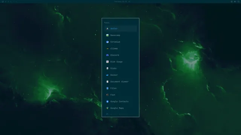Image resolution: width=241 pixels, height=135 pixels.
Task: Choose the cliamp entry
Action: [120, 48]
